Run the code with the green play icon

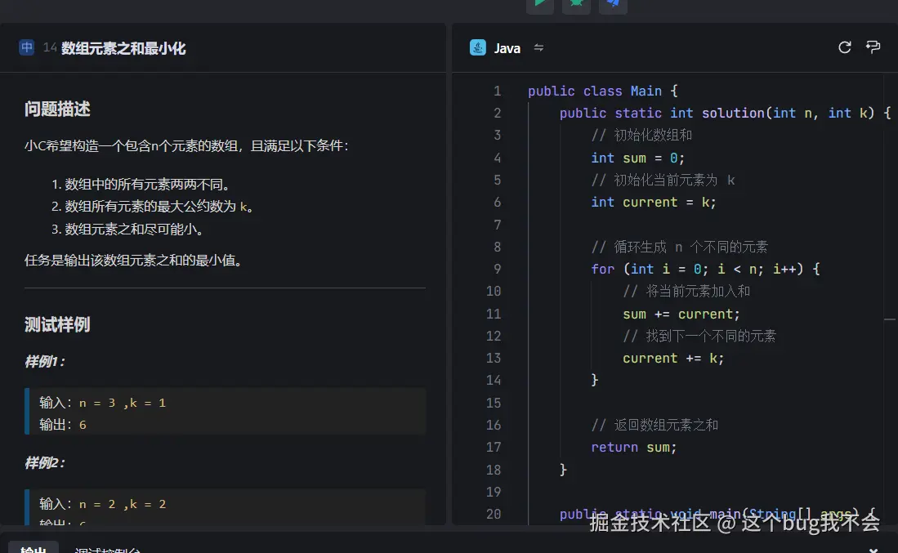click(x=539, y=6)
